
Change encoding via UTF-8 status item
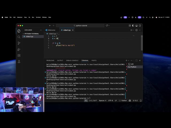pos(110,101)
